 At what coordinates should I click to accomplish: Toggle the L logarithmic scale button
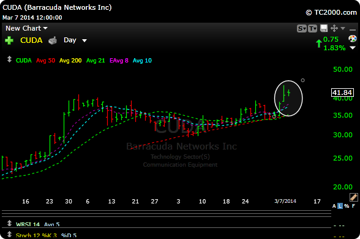point(340,206)
